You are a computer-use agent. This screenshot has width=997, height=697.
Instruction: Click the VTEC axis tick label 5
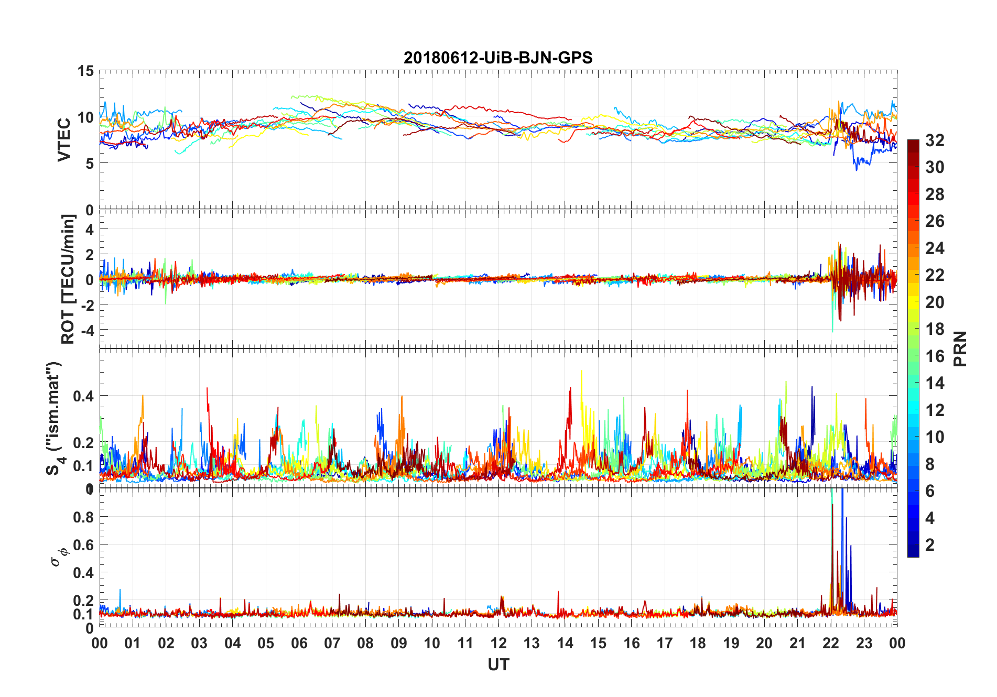click(x=90, y=164)
